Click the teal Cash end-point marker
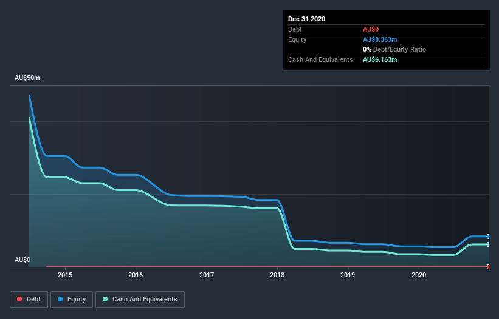Image resolution: width=499 pixels, height=319 pixels. [x=489, y=244]
